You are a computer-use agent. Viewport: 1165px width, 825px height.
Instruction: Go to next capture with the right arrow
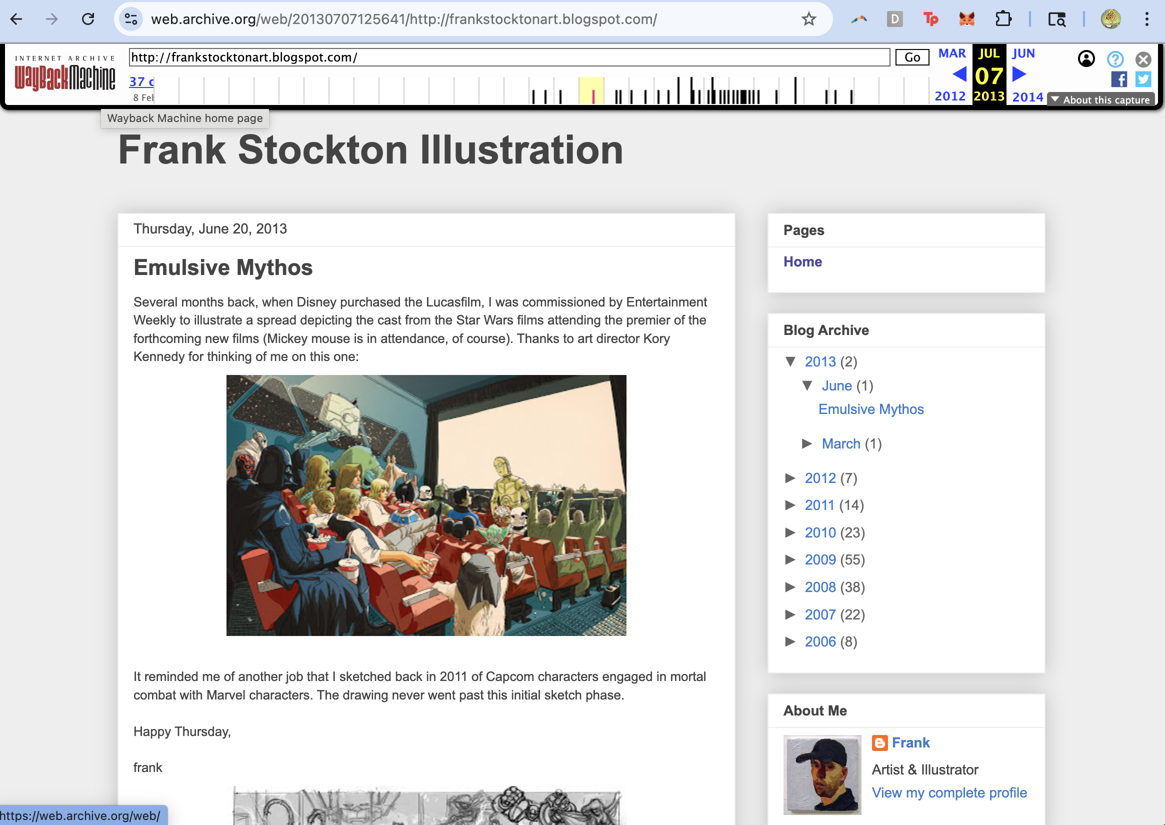point(1016,75)
